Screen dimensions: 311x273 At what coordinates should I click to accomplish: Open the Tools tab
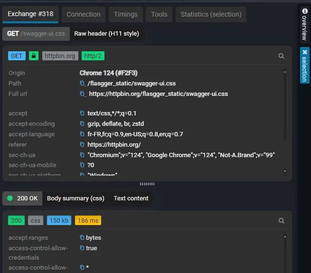(159, 14)
